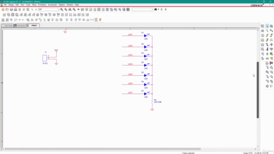Click into the empty search combo box
The width and height of the screenshot is (274, 154).
pyautogui.click(x=143, y=9)
